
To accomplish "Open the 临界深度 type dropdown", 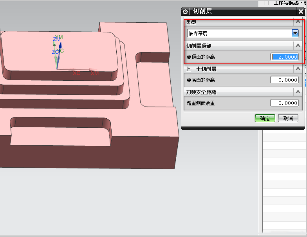I will 295,33.
